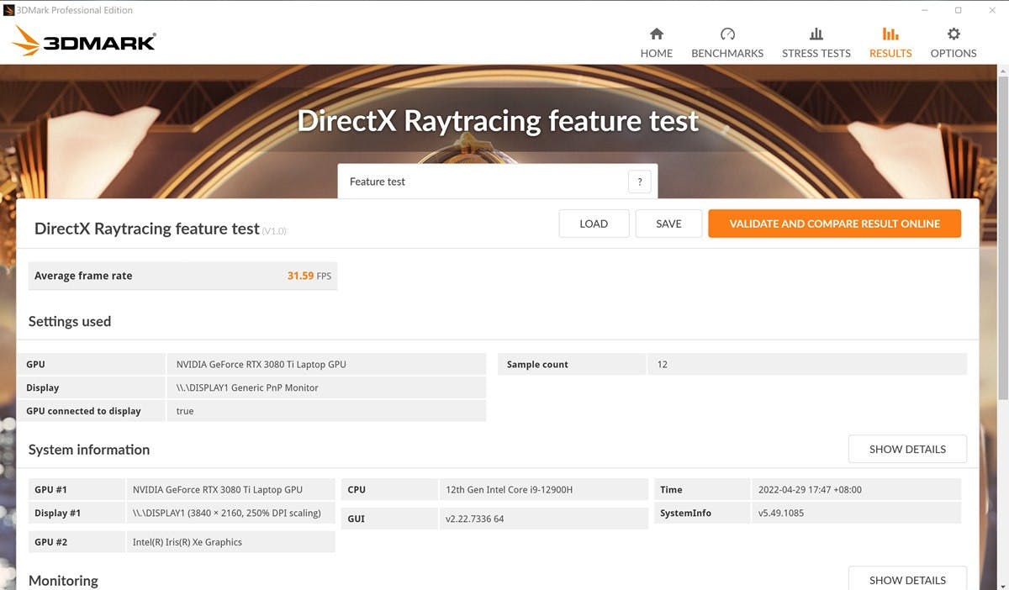This screenshot has height=590, width=1009.
Task: Click the Home house icon
Action: 657,34
